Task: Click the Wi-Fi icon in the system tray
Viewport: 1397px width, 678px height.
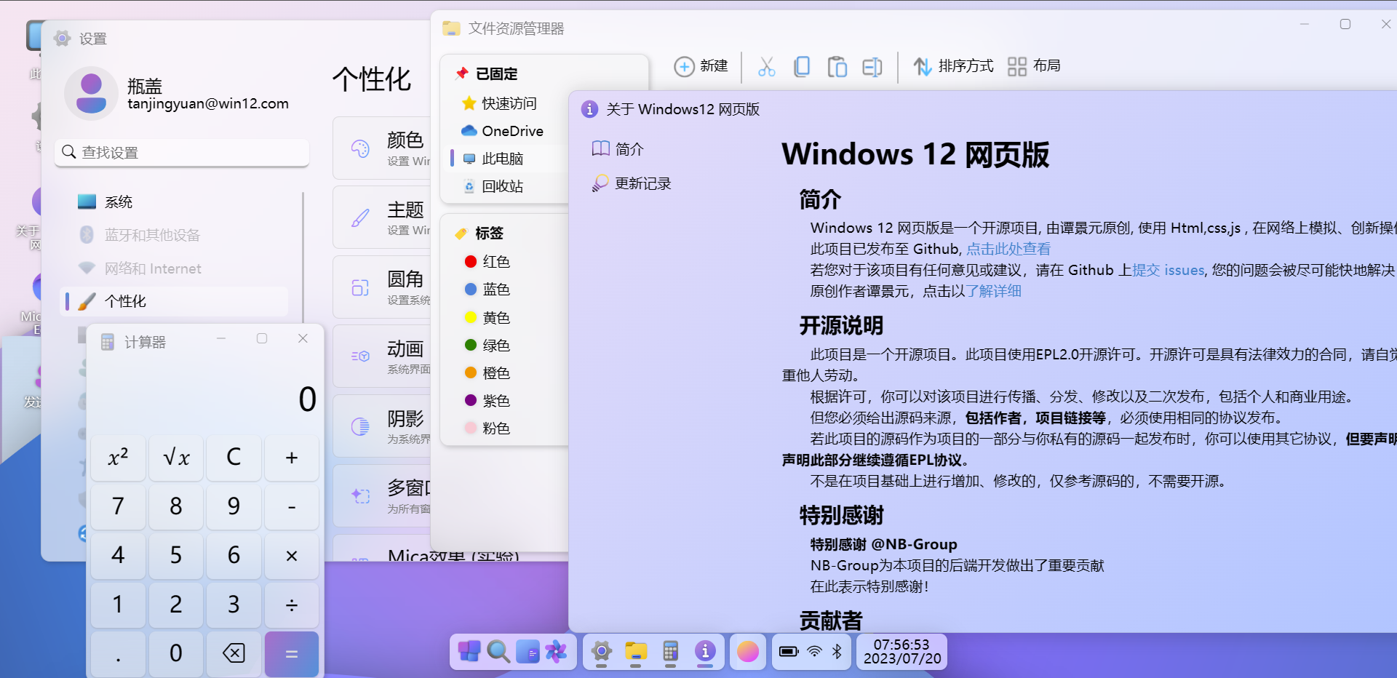Action: (x=813, y=652)
